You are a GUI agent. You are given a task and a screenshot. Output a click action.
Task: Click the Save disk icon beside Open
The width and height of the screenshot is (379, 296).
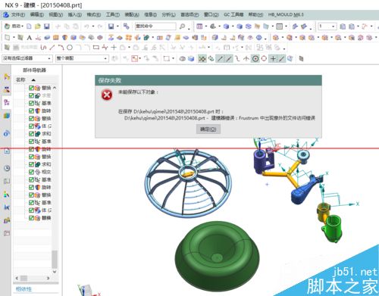click(x=46, y=26)
